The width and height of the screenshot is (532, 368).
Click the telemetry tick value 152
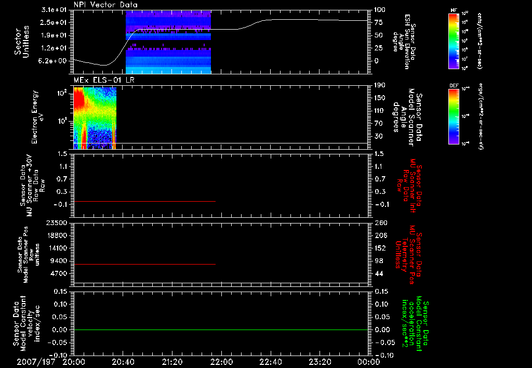[x=380, y=248]
